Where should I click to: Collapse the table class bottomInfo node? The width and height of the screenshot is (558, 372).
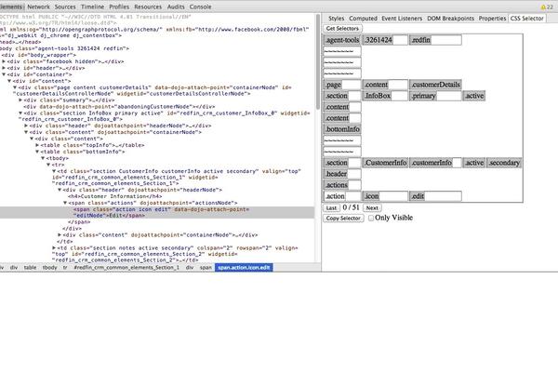coord(37,152)
